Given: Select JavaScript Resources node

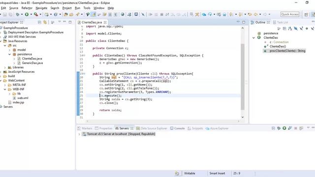Looking at the screenshot, I should [21, 72].
